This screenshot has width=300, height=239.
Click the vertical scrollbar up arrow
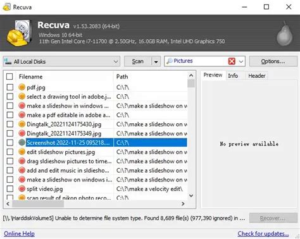191,75
